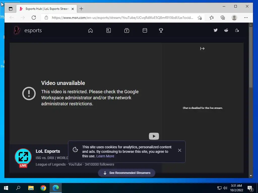Open the Learn More cookie link

[105, 156]
